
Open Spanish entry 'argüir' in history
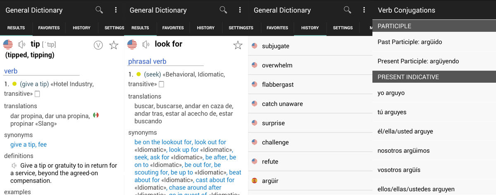click(270, 181)
